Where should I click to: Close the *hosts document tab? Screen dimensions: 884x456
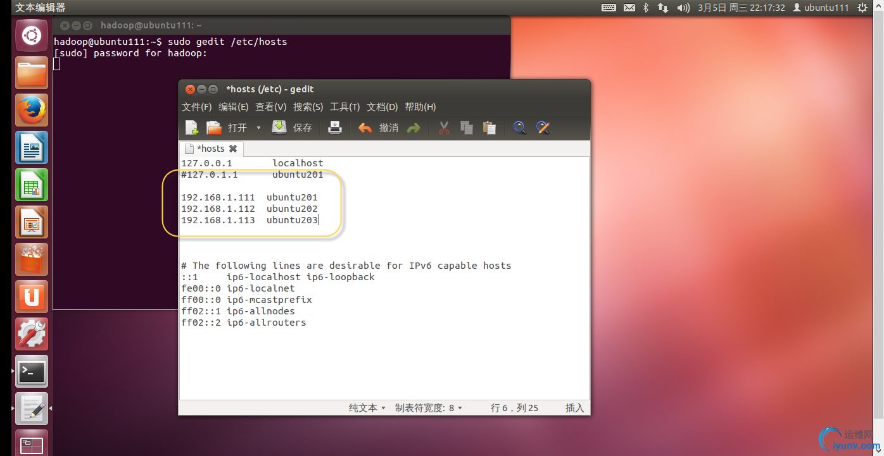(233, 149)
